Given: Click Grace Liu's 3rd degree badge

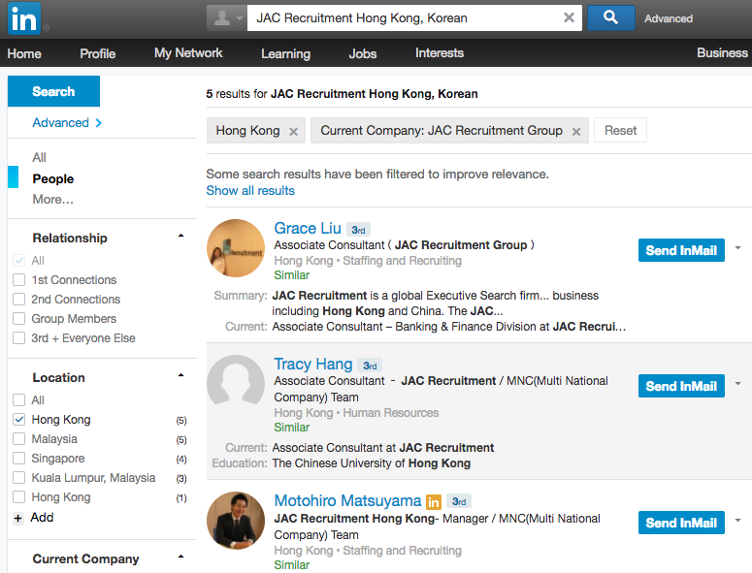Looking at the screenshot, I should (358, 230).
